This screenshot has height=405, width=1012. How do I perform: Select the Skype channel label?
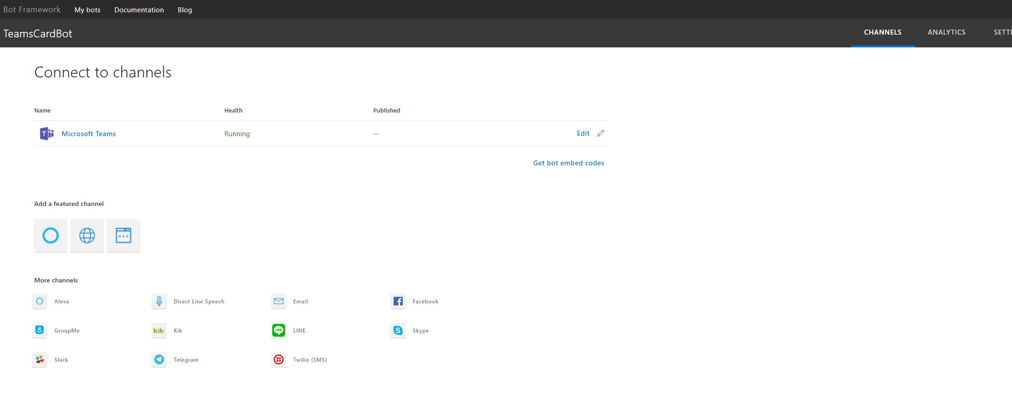tap(420, 330)
